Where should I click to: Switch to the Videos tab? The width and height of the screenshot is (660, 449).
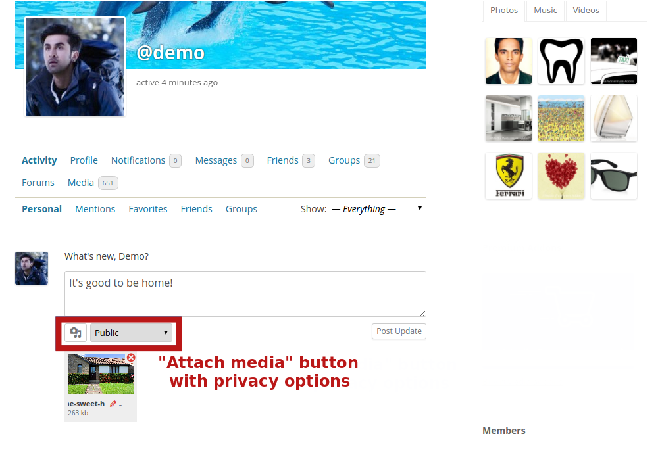coord(586,11)
